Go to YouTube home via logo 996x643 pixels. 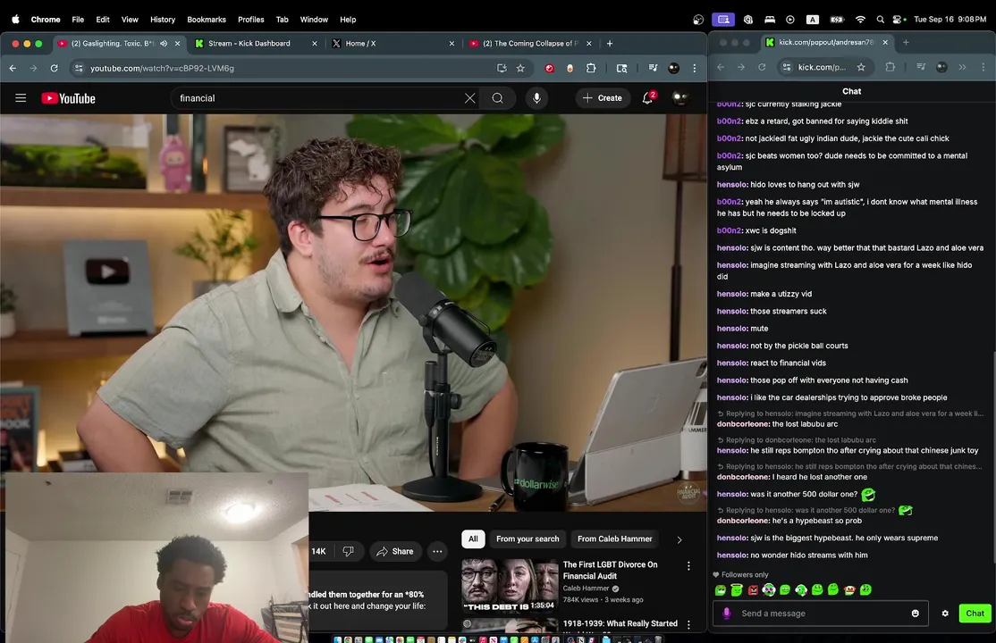pos(69,98)
